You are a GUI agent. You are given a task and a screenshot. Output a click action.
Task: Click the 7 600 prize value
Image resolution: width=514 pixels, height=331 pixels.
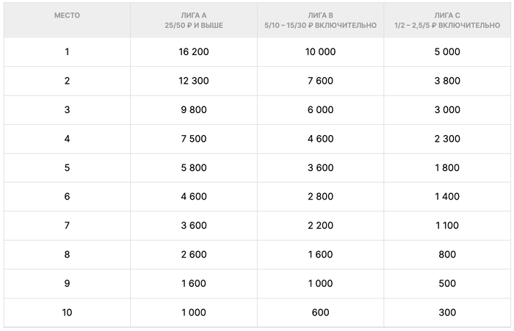[x=320, y=81]
